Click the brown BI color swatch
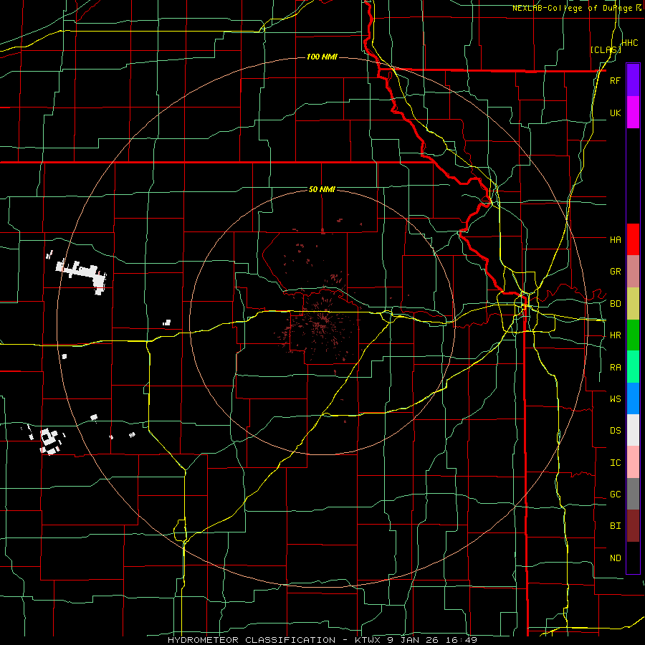This screenshot has width=645, height=645. (633, 526)
